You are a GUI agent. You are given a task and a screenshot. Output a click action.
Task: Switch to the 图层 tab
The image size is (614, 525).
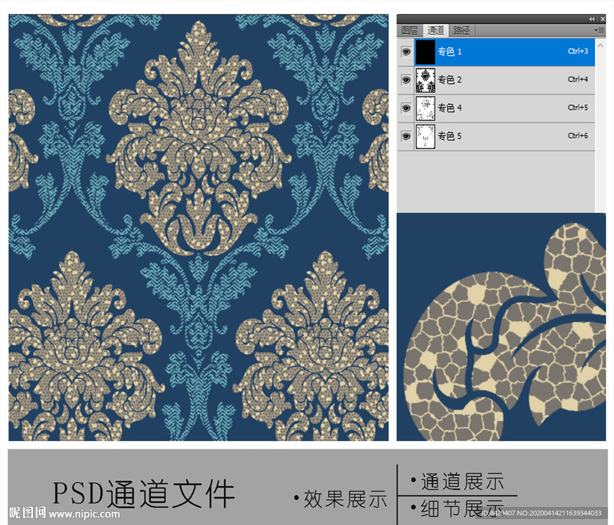[410, 30]
